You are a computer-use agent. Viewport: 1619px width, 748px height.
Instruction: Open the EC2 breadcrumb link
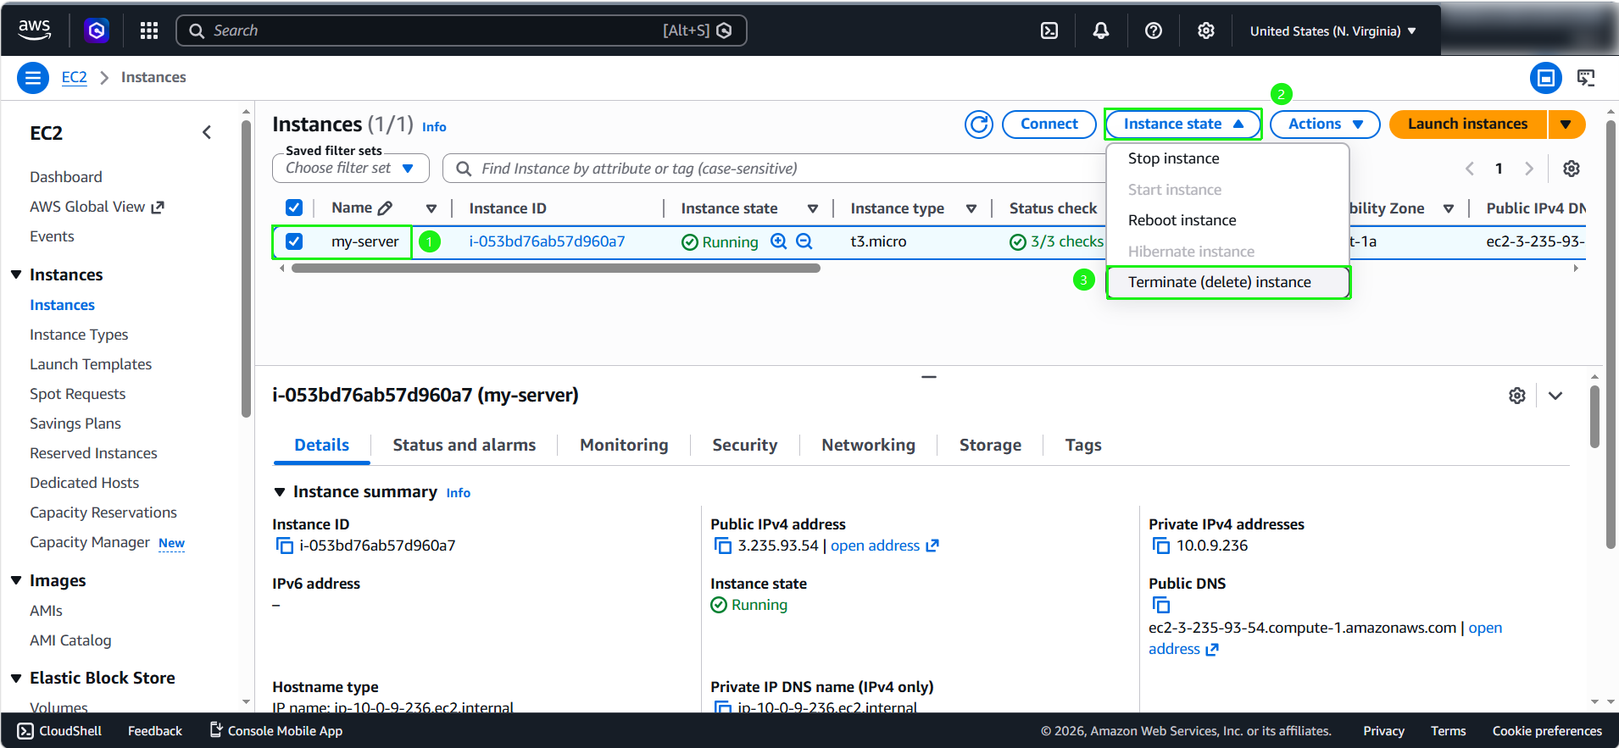(75, 77)
